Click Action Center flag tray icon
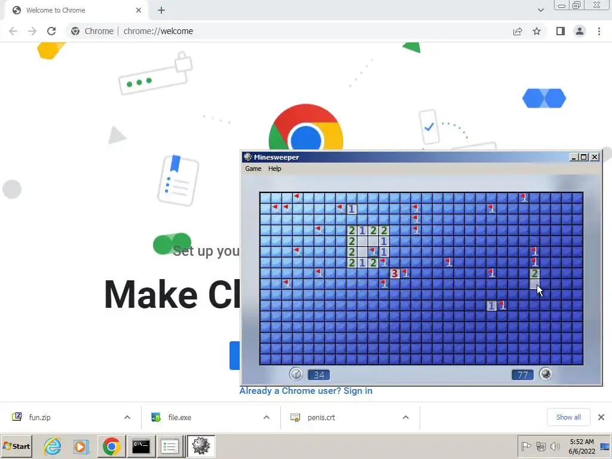612x459 pixels. tap(526, 446)
